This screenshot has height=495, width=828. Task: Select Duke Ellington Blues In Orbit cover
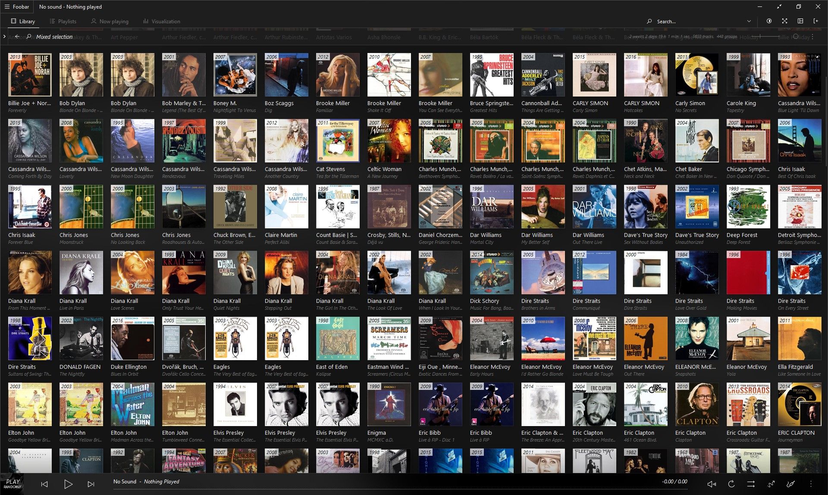132,338
